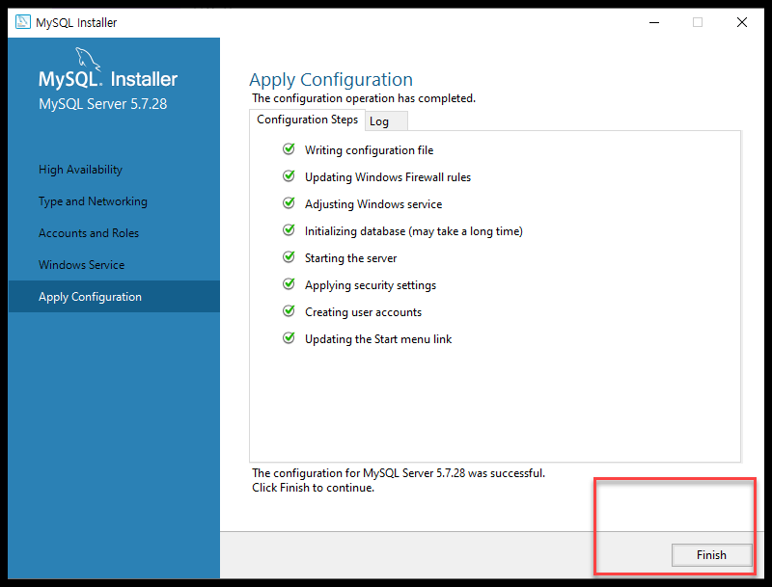Select 'Starting the server' step text

point(350,258)
